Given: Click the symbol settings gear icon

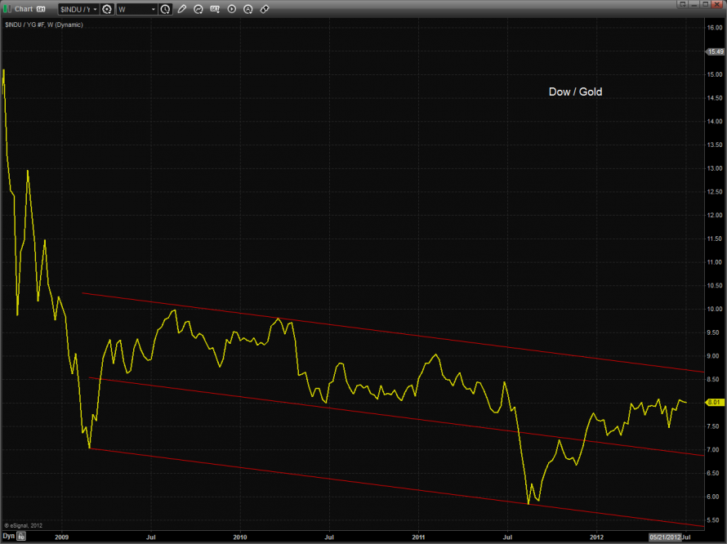Looking at the screenshot, I should pyautogui.click(x=107, y=9).
